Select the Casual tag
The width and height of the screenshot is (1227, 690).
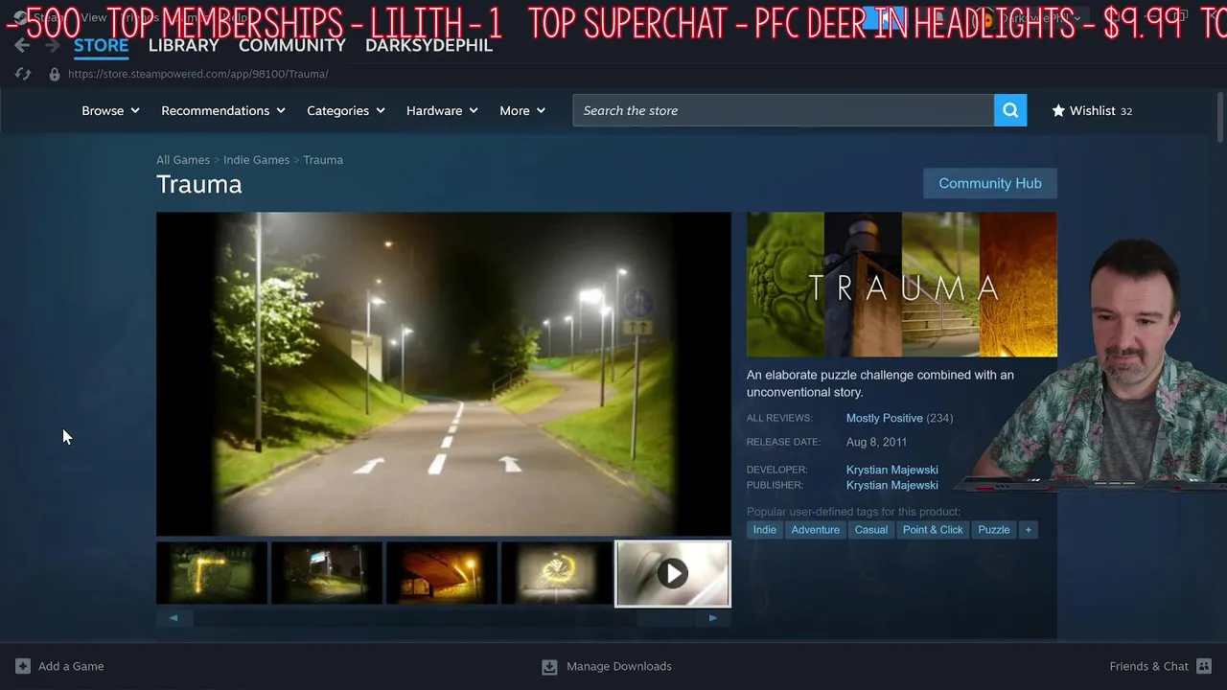coord(870,530)
